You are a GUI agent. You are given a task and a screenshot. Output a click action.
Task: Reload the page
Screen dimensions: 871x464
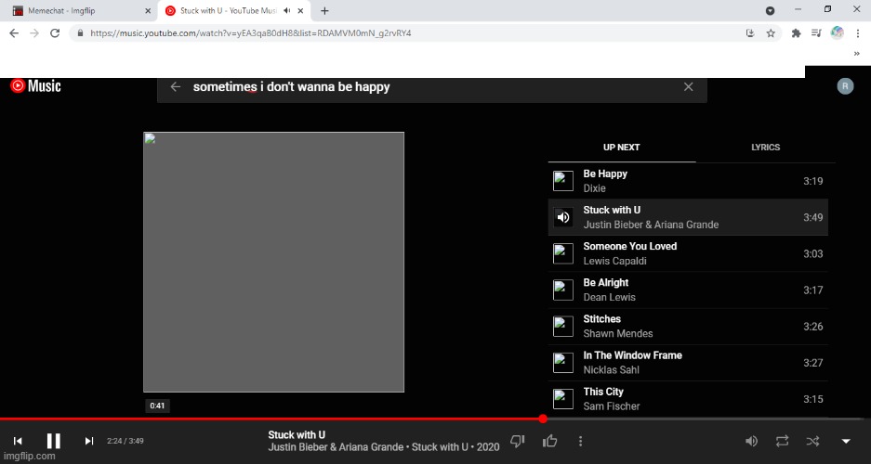pyautogui.click(x=55, y=33)
